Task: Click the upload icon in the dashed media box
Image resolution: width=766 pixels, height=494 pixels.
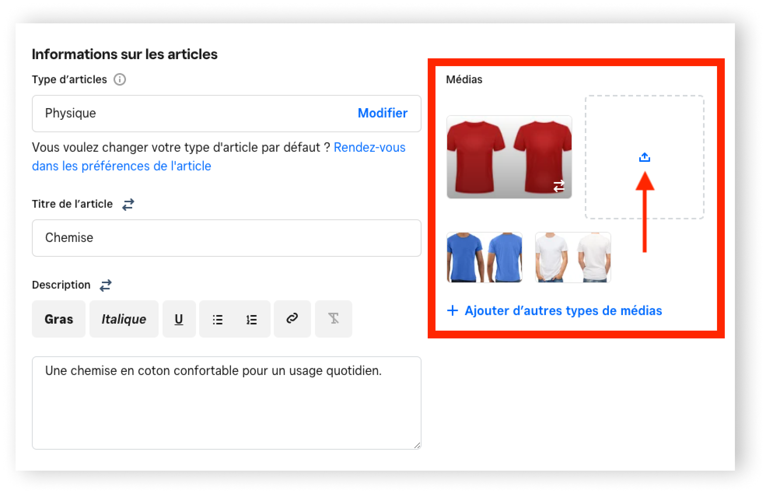Action: click(x=644, y=157)
